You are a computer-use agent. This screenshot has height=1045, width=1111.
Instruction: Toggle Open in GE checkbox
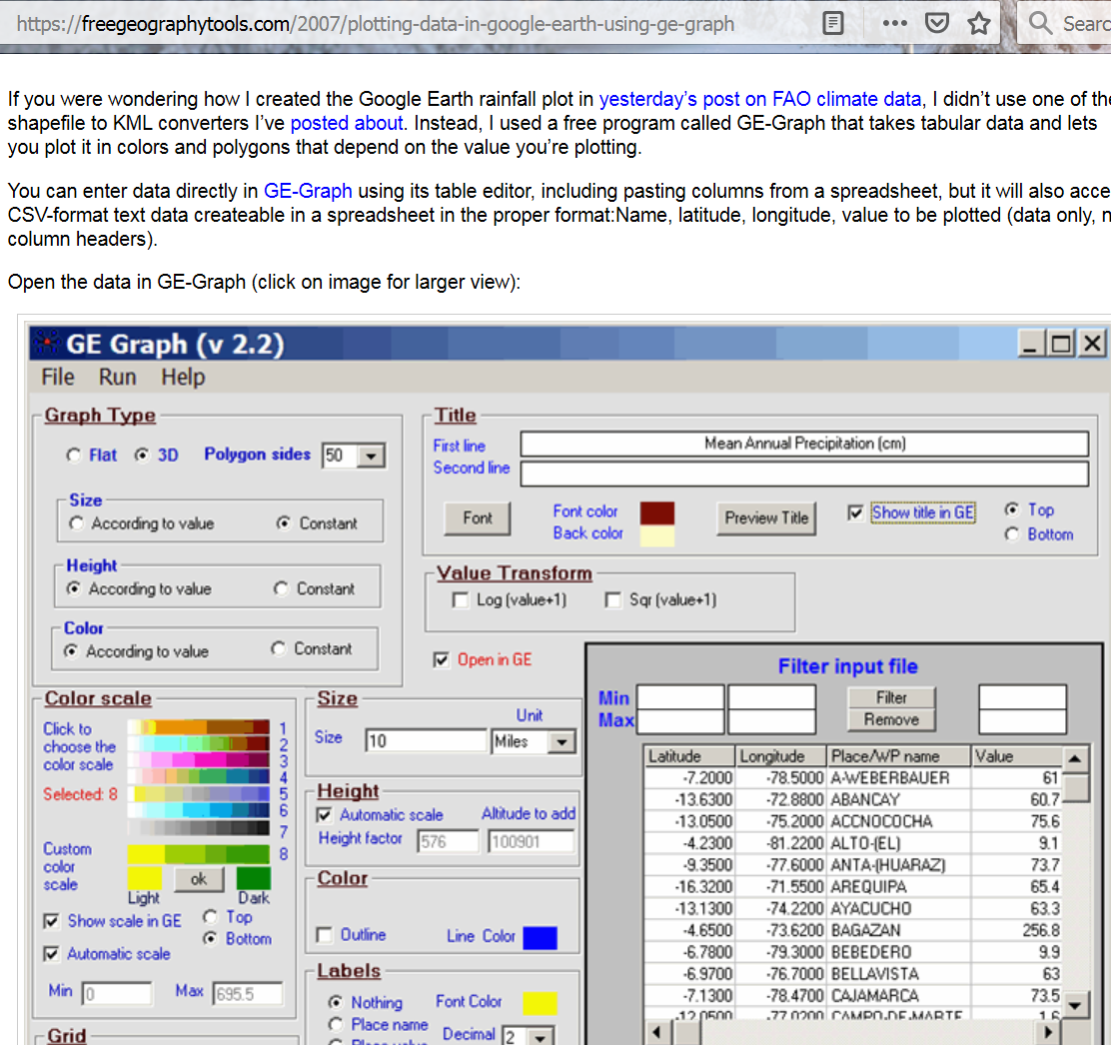pyautogui.click(x=441, y=659)
